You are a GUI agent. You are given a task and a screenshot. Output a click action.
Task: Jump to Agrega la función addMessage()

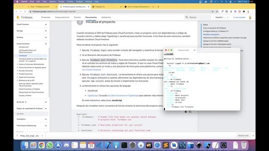pos(216,41)
